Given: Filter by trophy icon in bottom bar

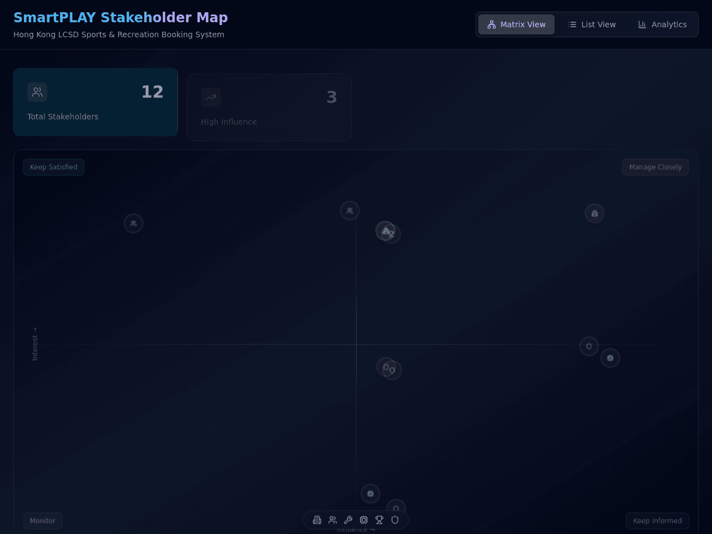Looking at the screenshot, I should coord(379,520).
